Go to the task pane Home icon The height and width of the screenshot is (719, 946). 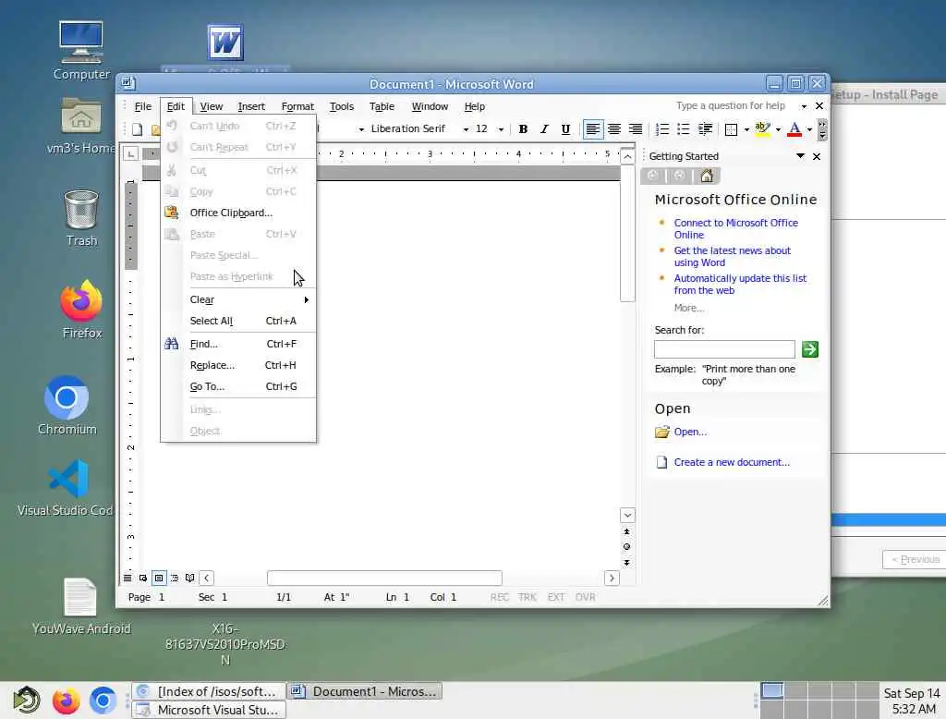click(x=707, y=177)
